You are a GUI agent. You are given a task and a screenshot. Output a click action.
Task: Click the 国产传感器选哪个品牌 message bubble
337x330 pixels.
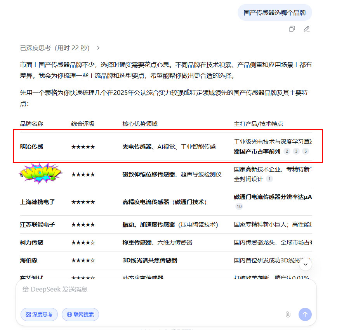pyautogui.click(x=274, y=12)
